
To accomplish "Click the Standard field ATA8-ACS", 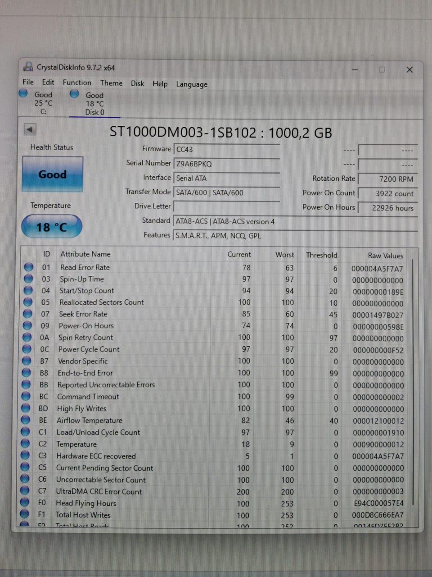I will pyautogui.click(x=295, y=222).
